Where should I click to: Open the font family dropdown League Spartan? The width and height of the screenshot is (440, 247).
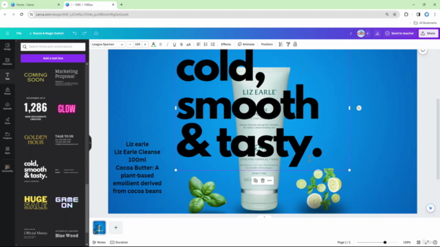click(107, 44)
